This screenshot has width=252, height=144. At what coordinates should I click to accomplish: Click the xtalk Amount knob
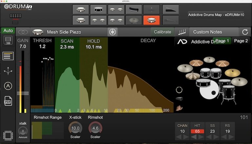(x=23, y=131)
